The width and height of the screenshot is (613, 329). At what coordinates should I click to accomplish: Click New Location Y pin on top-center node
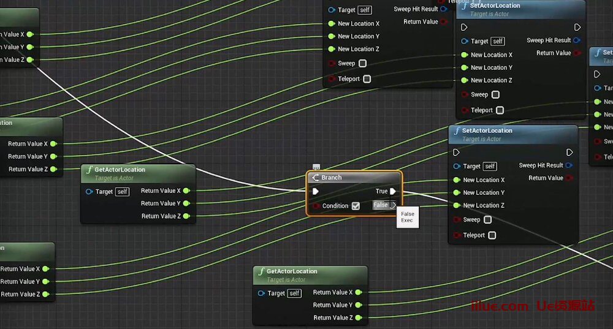point(332,36)
